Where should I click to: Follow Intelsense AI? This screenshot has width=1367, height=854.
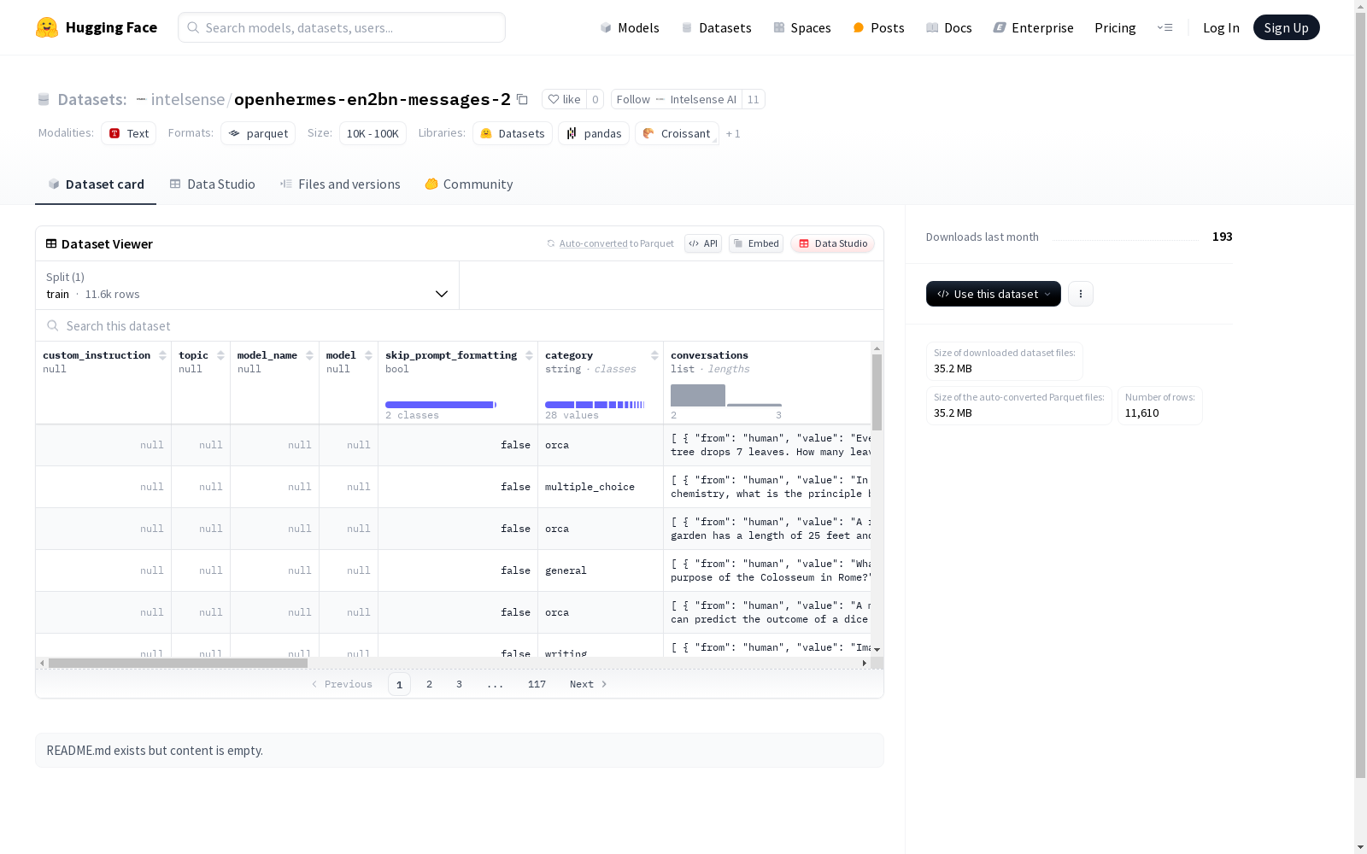click(x=677, y=99)
